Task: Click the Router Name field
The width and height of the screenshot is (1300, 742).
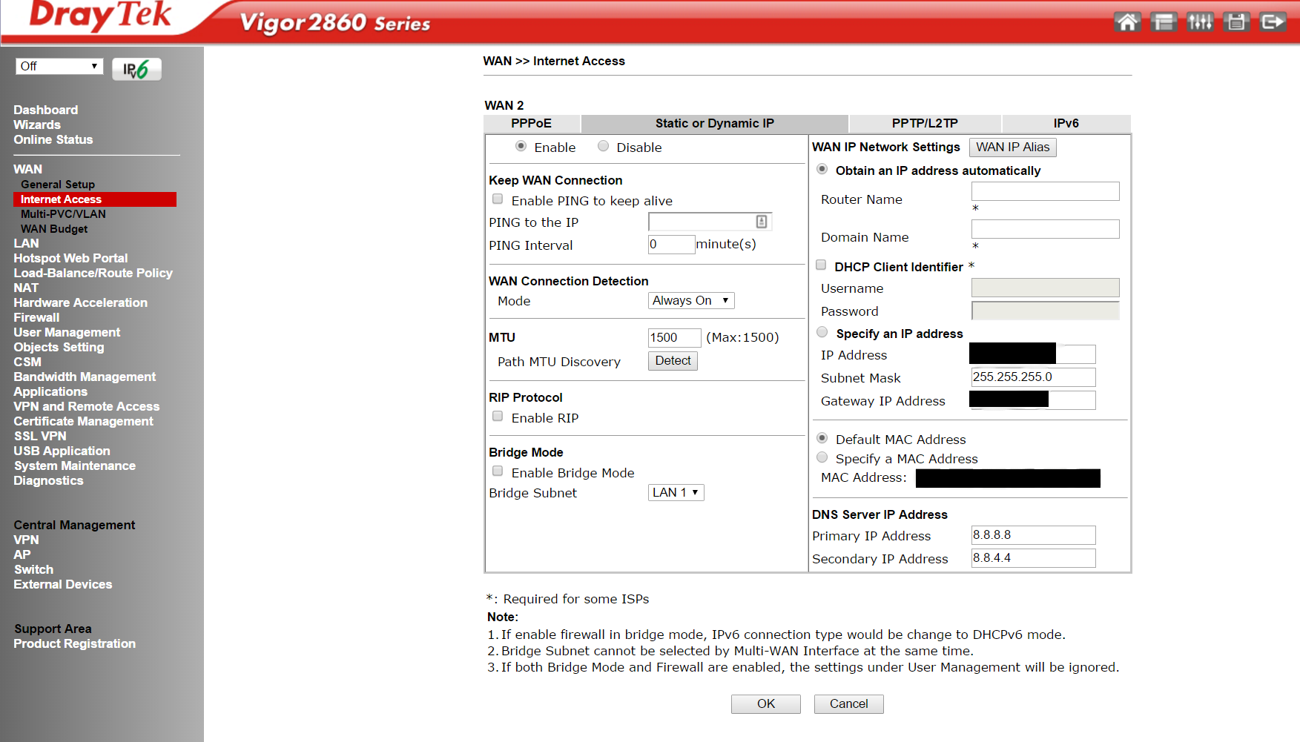Action: click(1045, 191)
